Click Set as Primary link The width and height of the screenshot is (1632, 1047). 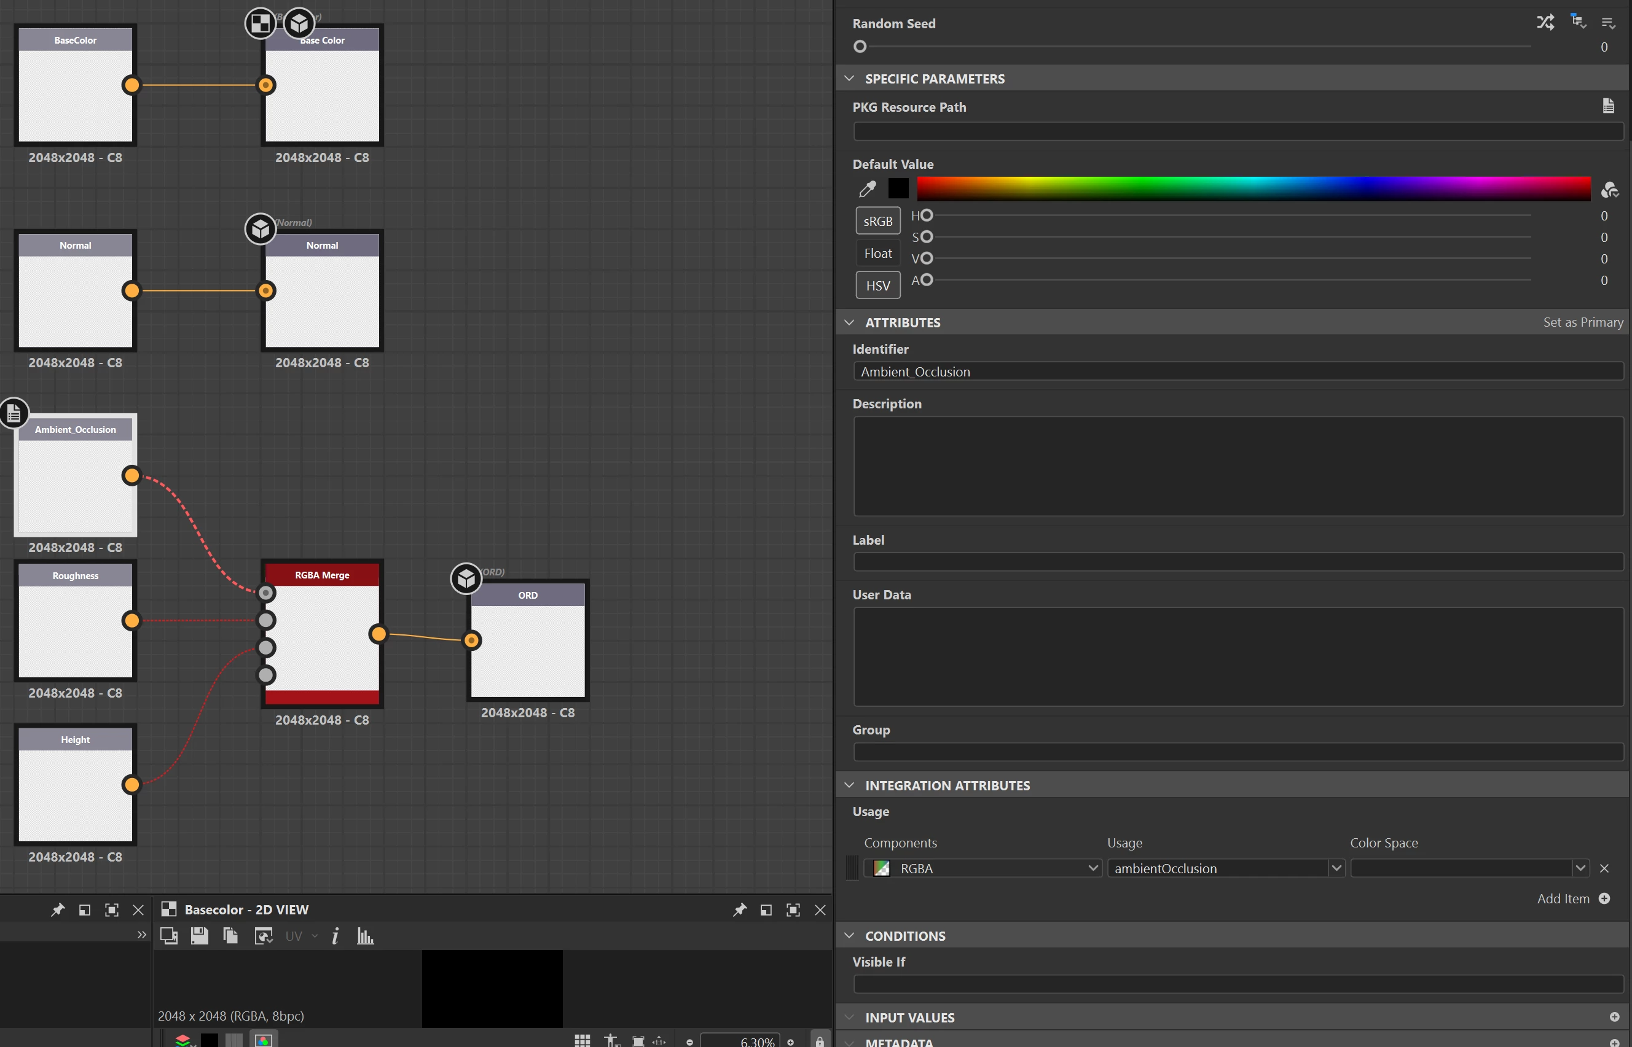pos(1582,322)
